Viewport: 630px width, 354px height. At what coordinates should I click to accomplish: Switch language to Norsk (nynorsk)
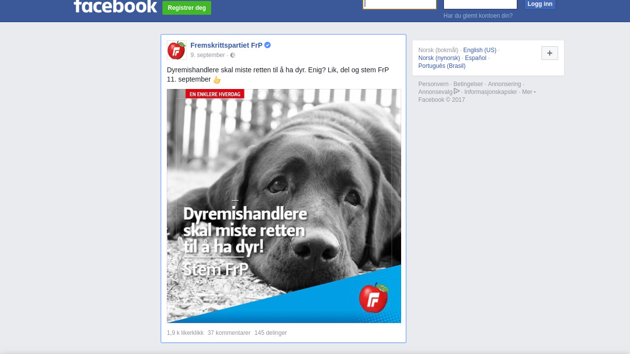[x=439, y=58]
